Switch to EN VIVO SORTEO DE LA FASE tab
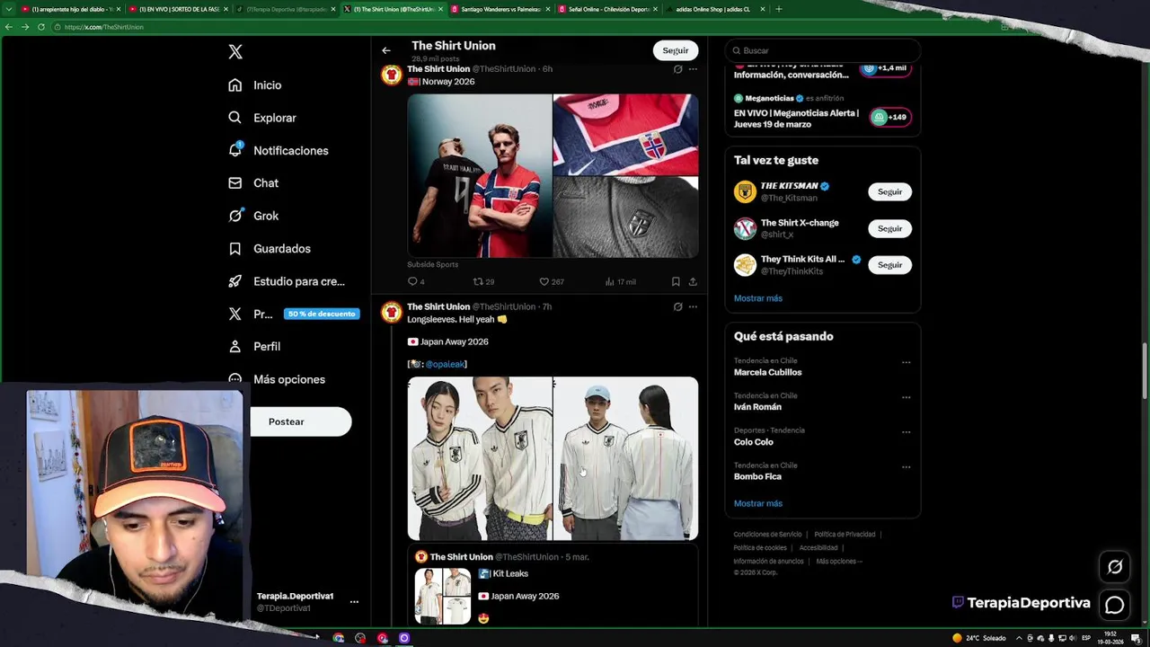Image resolution: width=1150 pixels, height=647 pixels. point(178,9)
